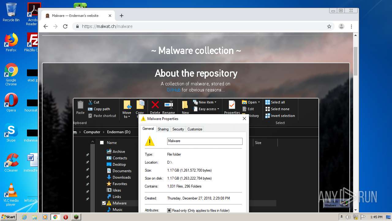Click Select all in the ribbon
This screenshot has width=392, height=221.
[275, 102]
